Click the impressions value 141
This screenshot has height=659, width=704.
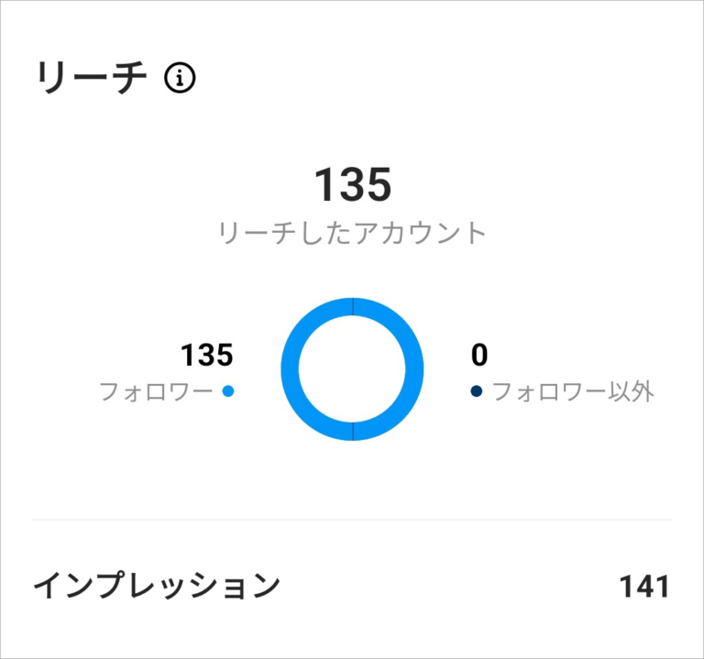pyautogui.click(x=643, y=587)
